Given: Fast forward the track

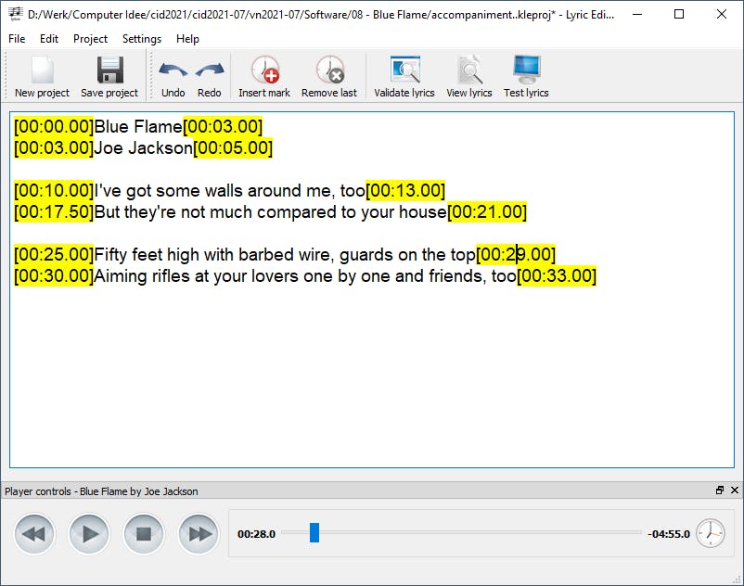Looking at the screenshot, I should (199, 534).
